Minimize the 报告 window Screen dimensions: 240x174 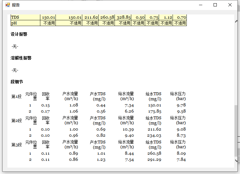201,5
